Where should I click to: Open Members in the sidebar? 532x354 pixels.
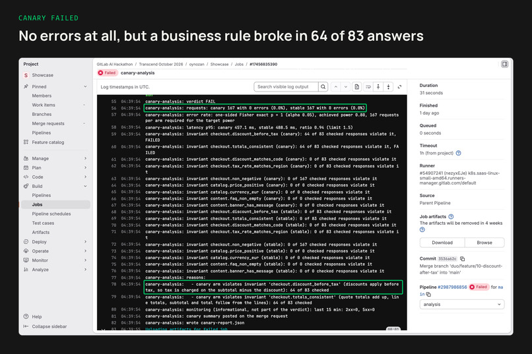[x=42, y=96]
